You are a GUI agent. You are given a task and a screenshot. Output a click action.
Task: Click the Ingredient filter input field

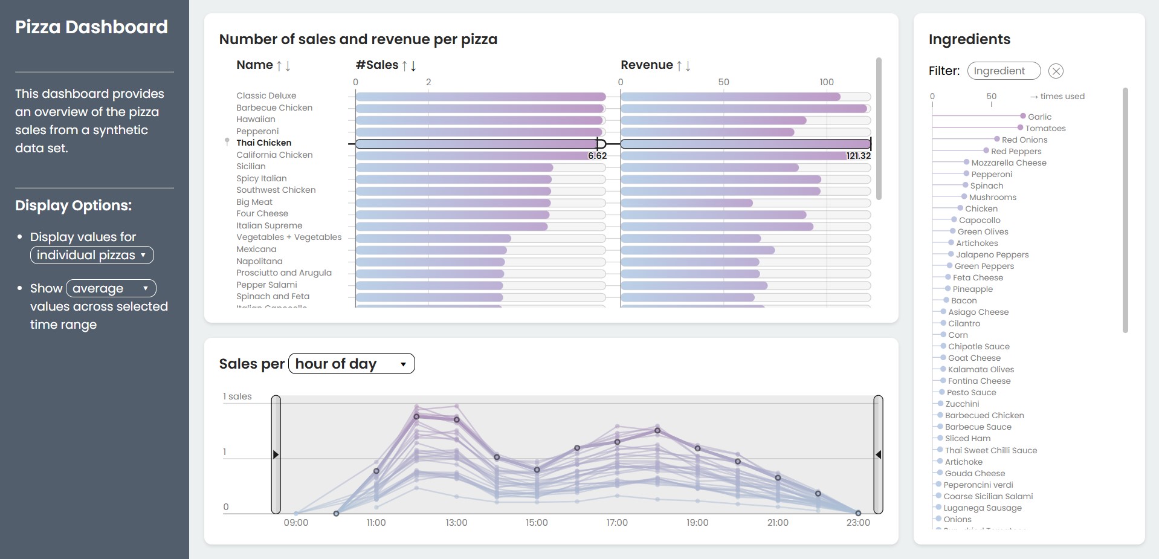(x=1004, y=71)
